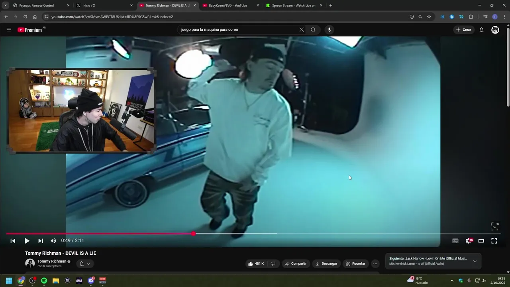This screenshot has height=287, width=510.
Task: Open Discord from the taskbar
Action: [91, 281]
